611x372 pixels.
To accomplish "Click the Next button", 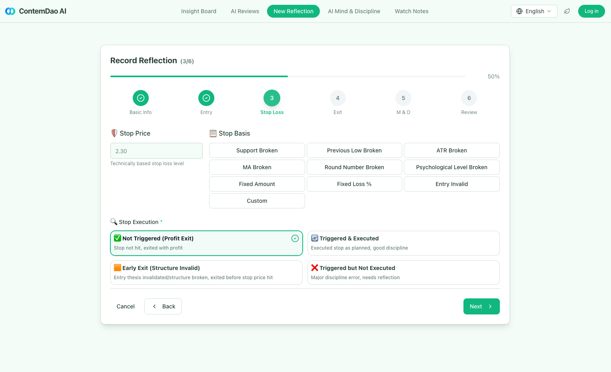I will [481, 306].
